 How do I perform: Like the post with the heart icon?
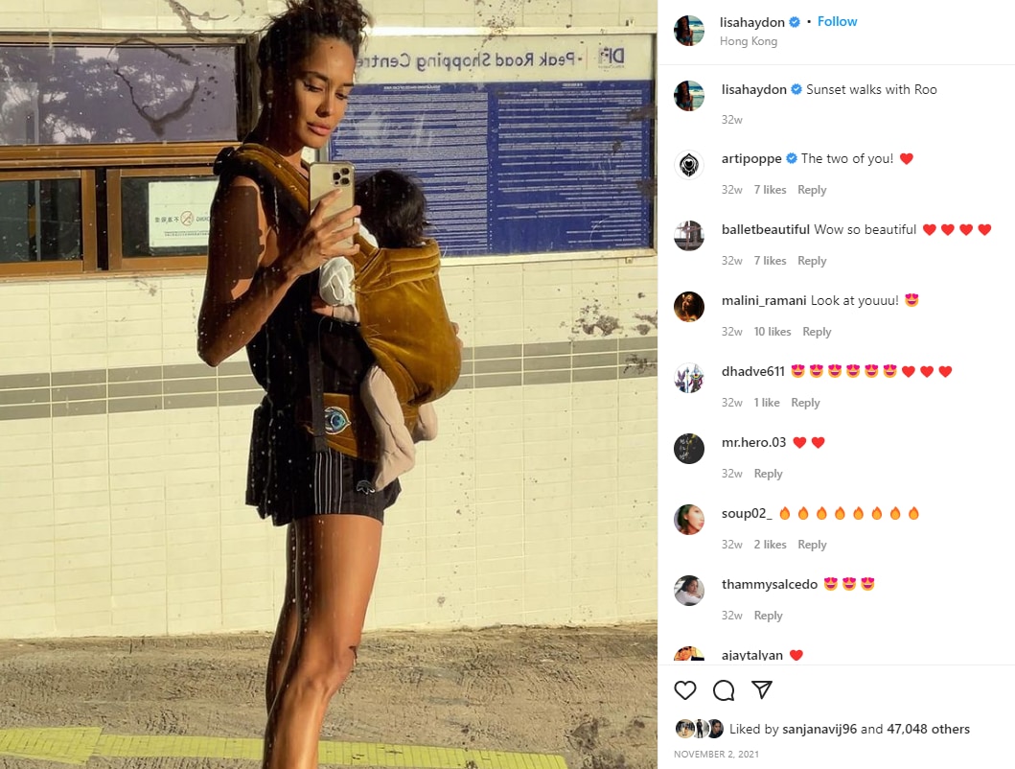pos(685,690)
